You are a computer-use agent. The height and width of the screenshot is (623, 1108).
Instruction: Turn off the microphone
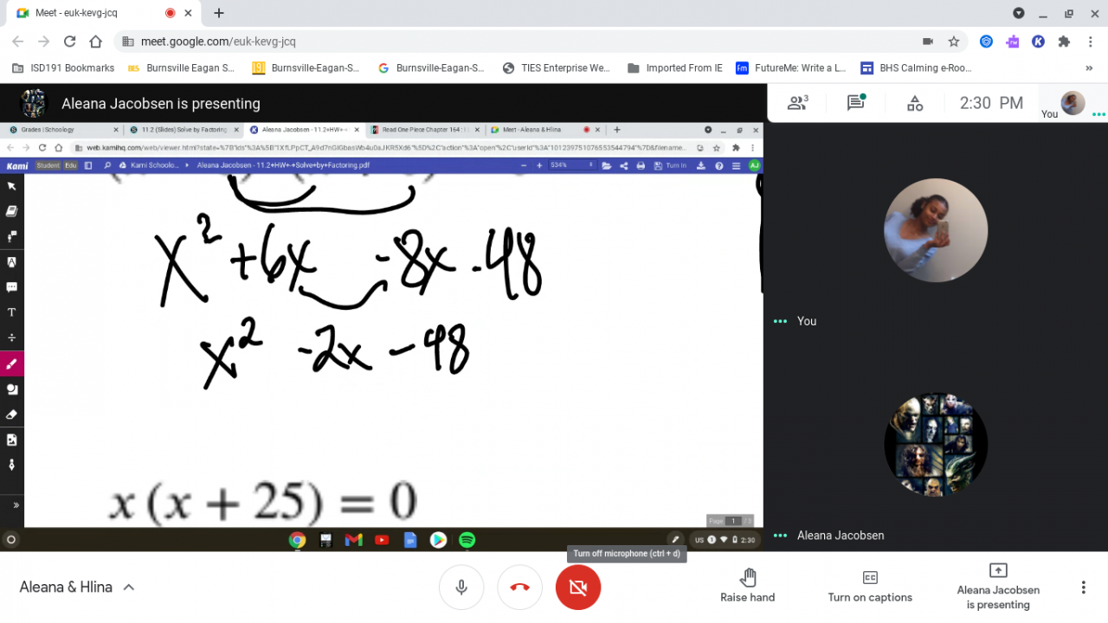tap(461, 588)
